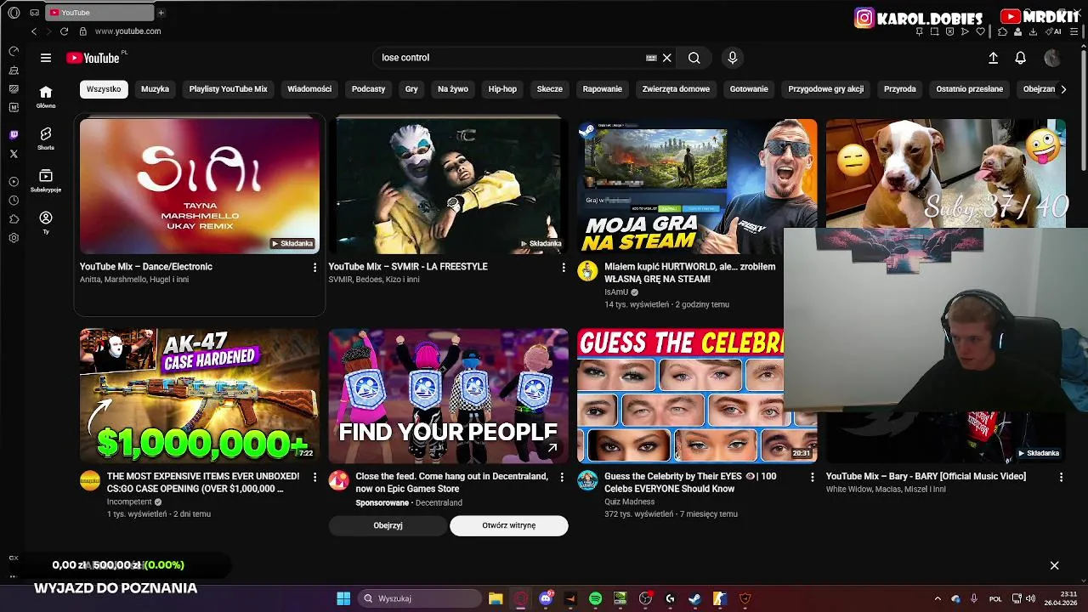Open more options for SVM!R LA FREESTYLE mix
This screenshot has height=612, width=1088.
pyautogui.click(x=563, y=268)
